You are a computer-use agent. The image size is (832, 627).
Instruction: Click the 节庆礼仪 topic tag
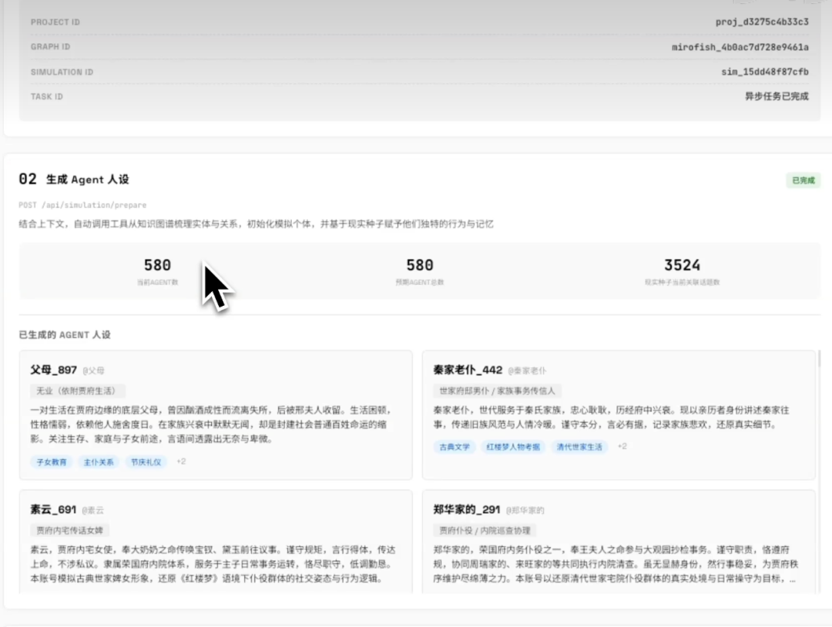pos(145,462)
